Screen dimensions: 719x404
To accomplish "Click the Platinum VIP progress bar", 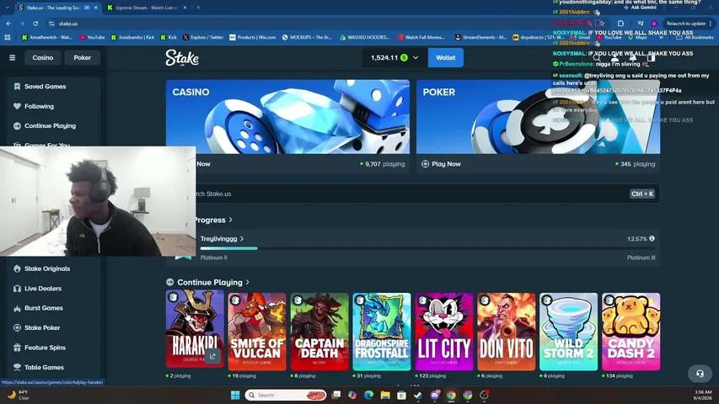I will tap(427, 248).
